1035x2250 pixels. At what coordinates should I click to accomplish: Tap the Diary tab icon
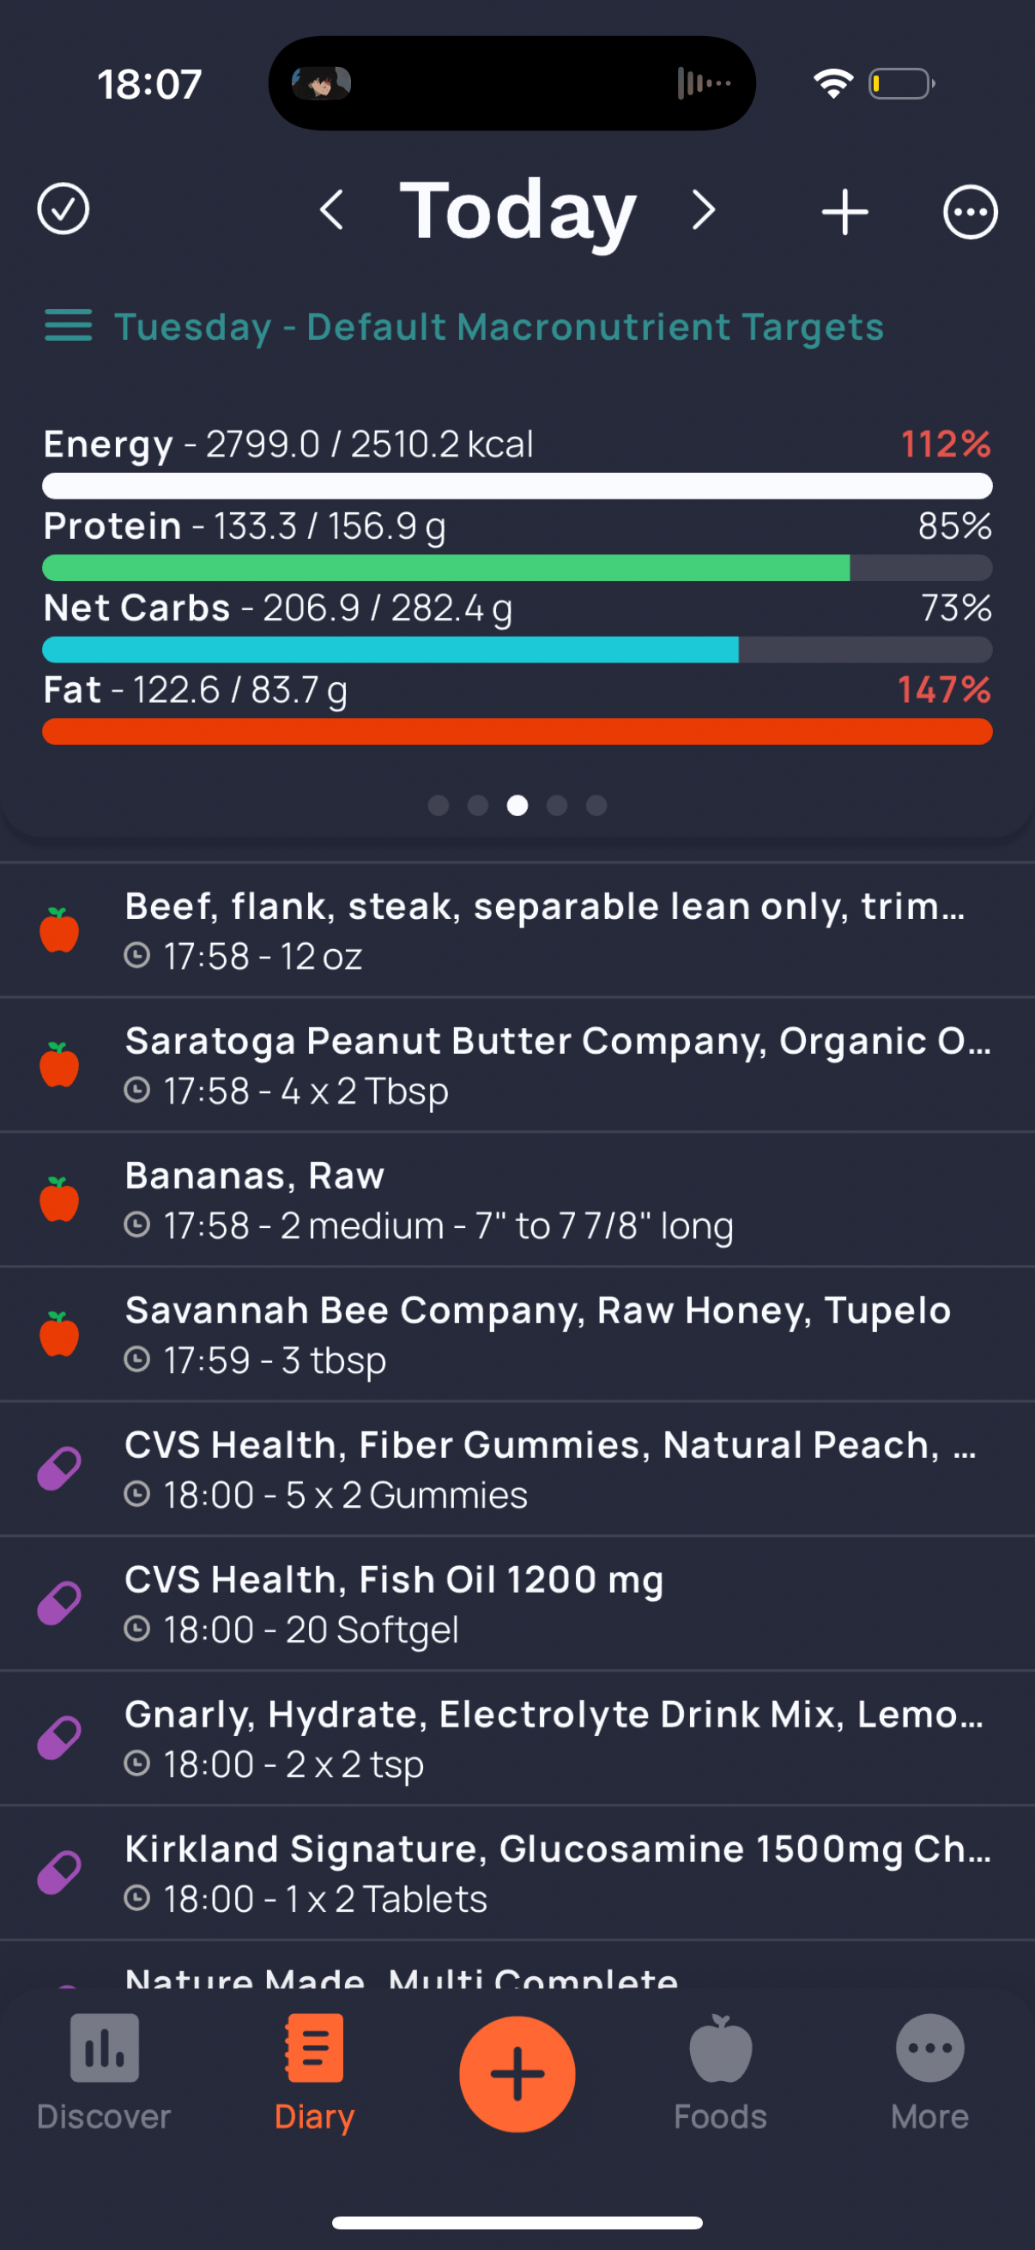tap(314, 2048)
